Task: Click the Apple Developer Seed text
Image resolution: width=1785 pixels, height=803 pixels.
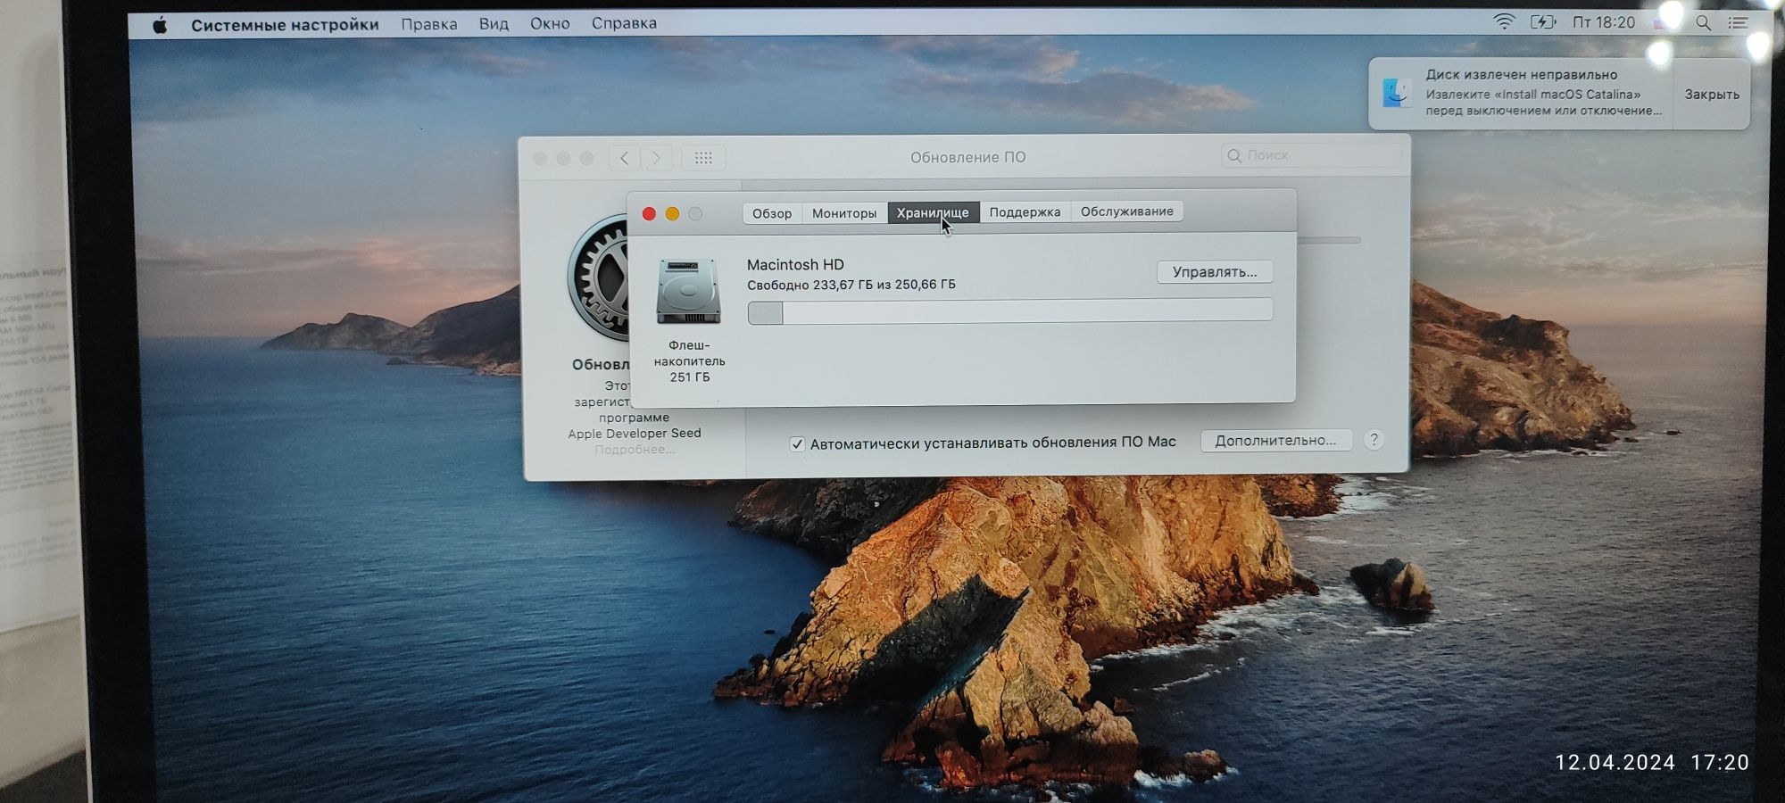Action: (635, 434)
